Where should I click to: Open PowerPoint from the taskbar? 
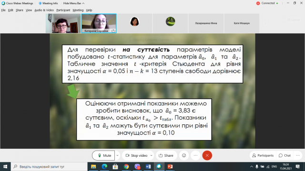pos(170,167)
